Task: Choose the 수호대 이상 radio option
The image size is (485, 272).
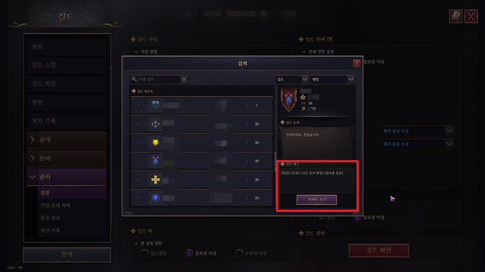Action: 239,253
